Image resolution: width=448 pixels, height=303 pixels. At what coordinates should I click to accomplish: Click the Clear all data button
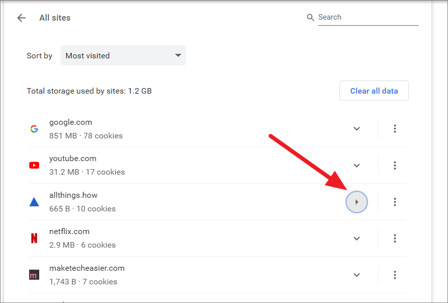[x=374, y=91]
